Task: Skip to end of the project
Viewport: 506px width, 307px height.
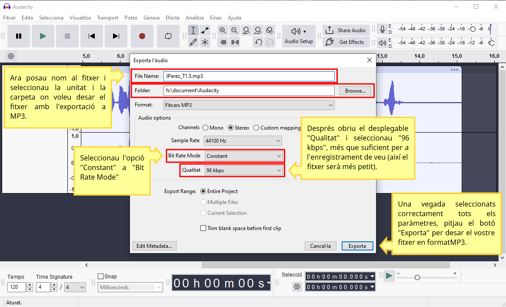Action: pos(116,36)
